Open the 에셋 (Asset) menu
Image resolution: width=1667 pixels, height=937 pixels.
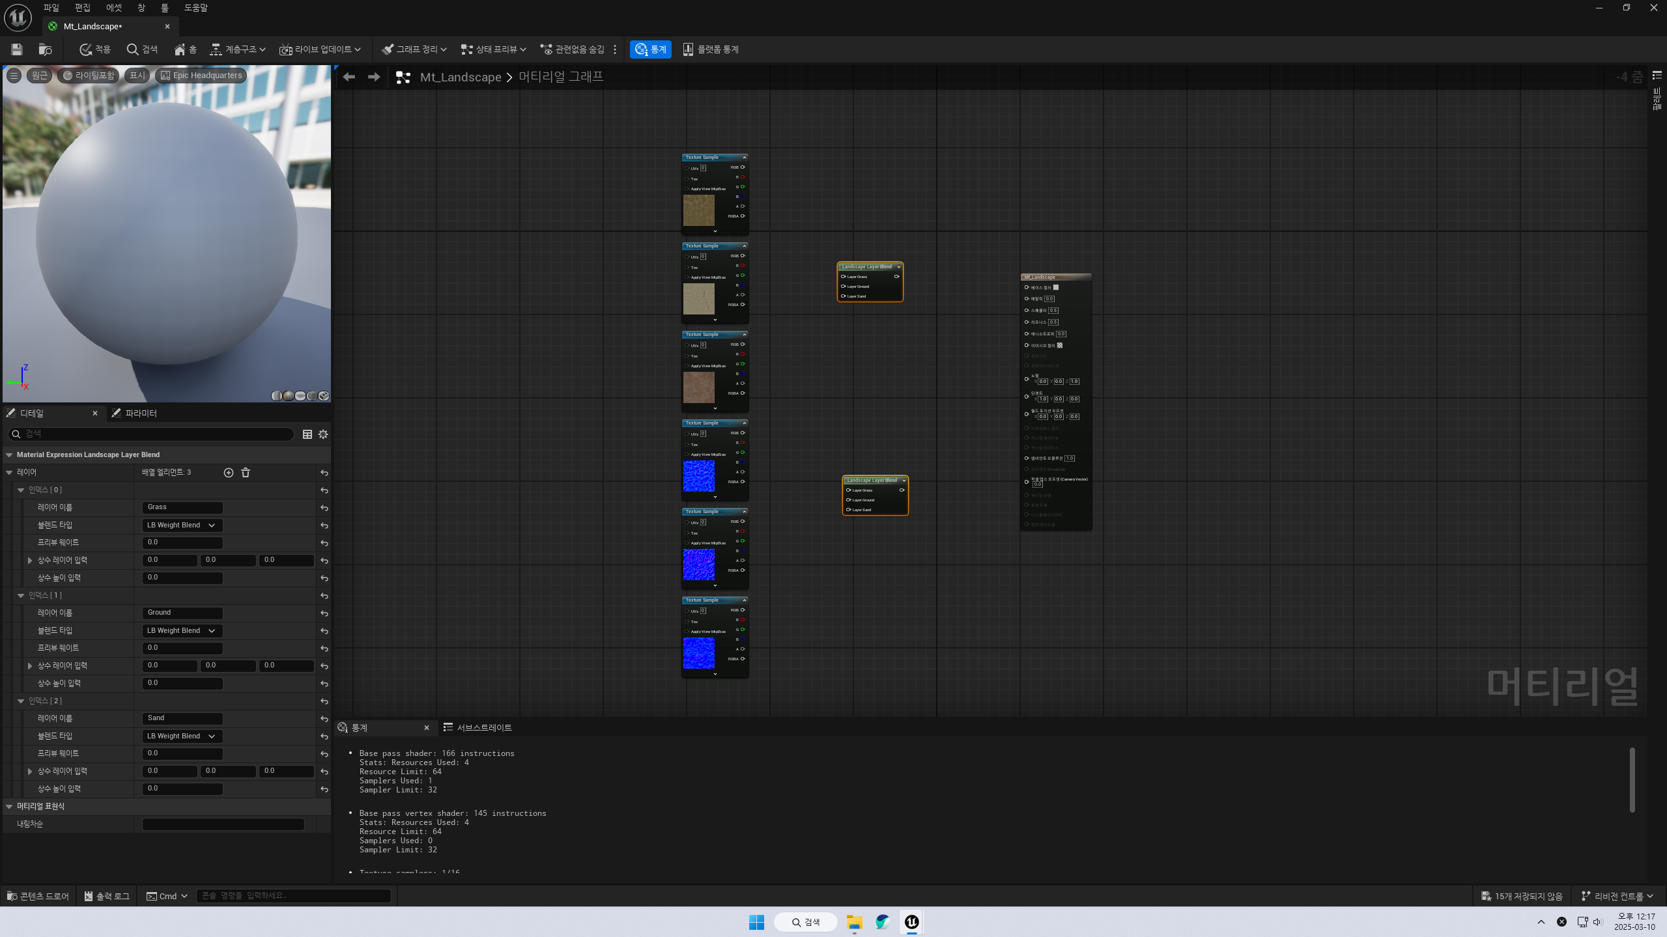tap(114, 8)
